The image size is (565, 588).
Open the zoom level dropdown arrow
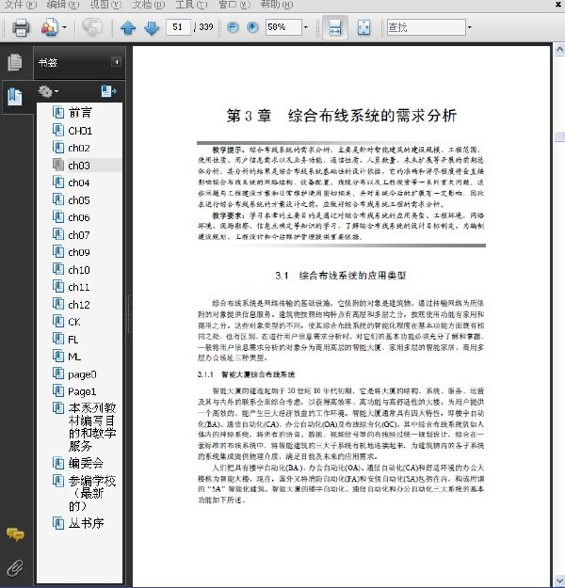(x=306, y=27)
